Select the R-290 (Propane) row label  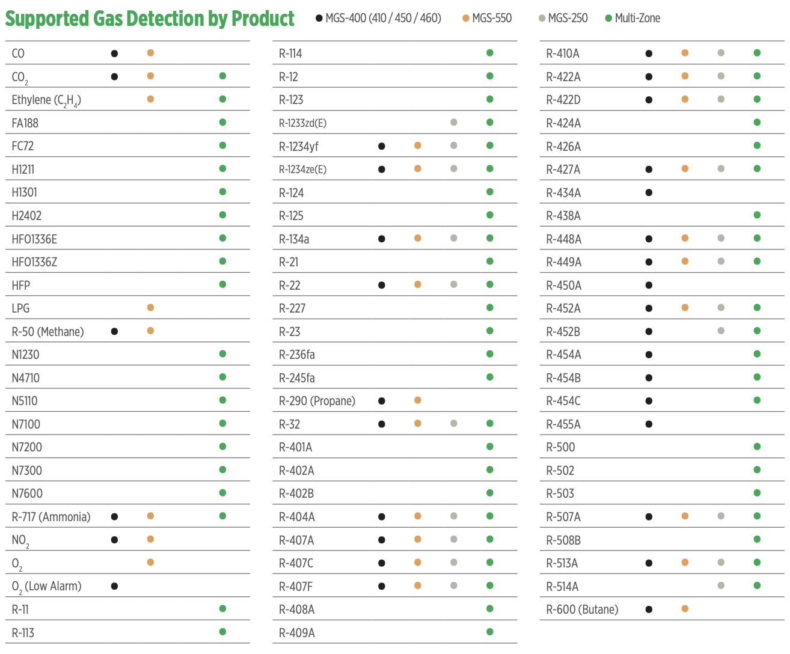pos(317,401)
